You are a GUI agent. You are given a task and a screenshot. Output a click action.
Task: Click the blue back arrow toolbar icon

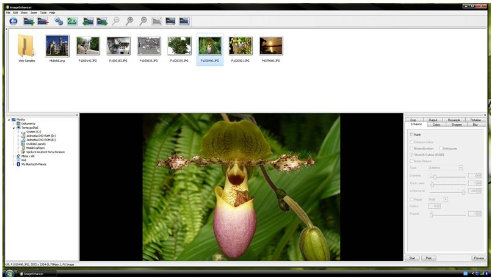[x=13, y=21]
